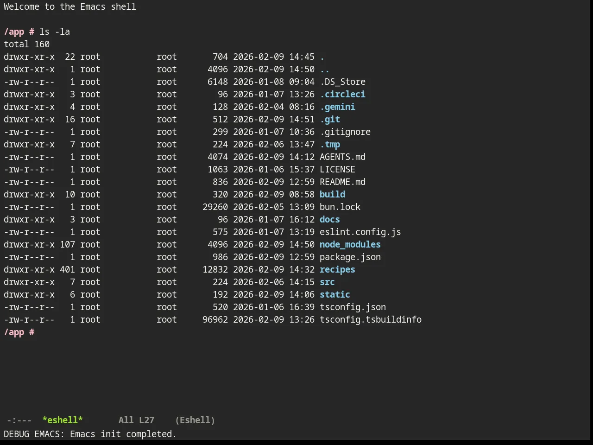Click the size value 29260
593x445 pixels.
pyautogui.click(x=215, y=207)
